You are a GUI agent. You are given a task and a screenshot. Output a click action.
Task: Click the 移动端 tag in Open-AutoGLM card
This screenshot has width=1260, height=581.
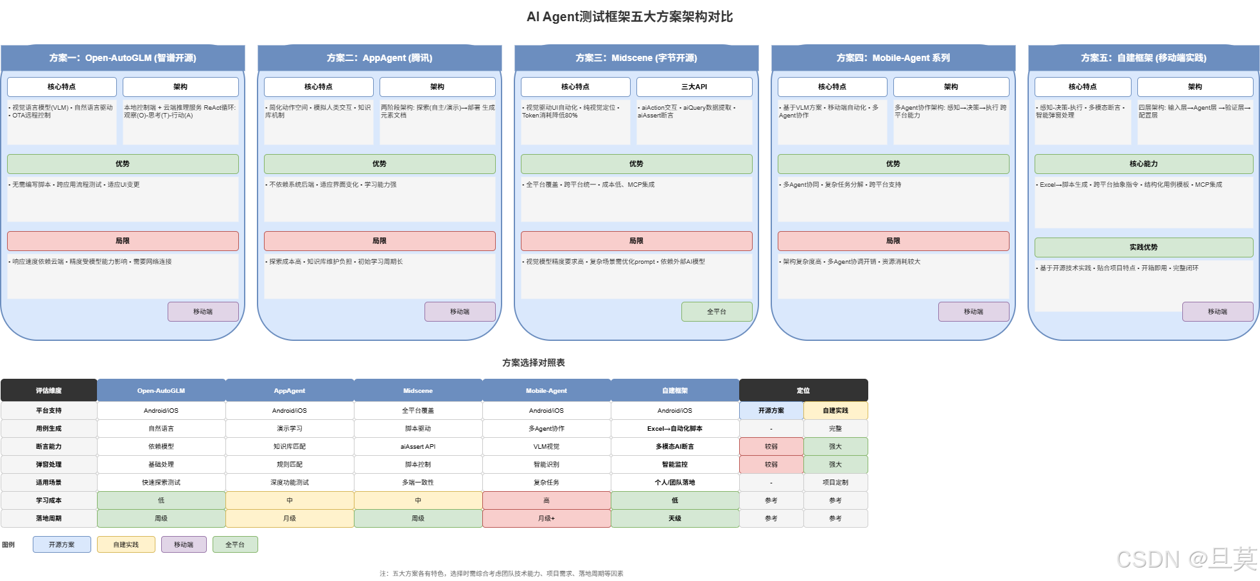203,311
